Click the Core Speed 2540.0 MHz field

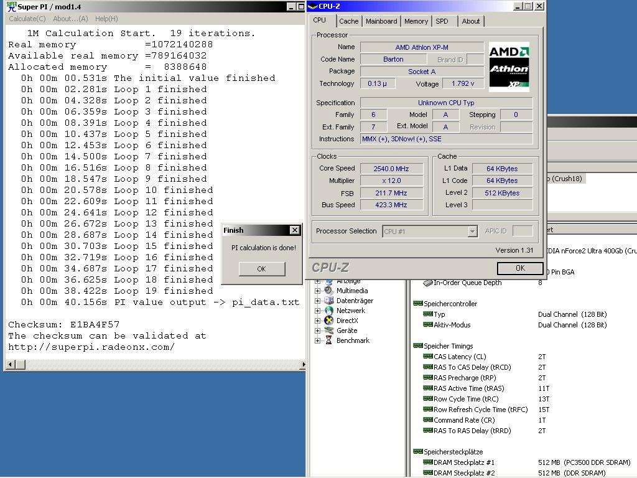[x=391, y=168]
